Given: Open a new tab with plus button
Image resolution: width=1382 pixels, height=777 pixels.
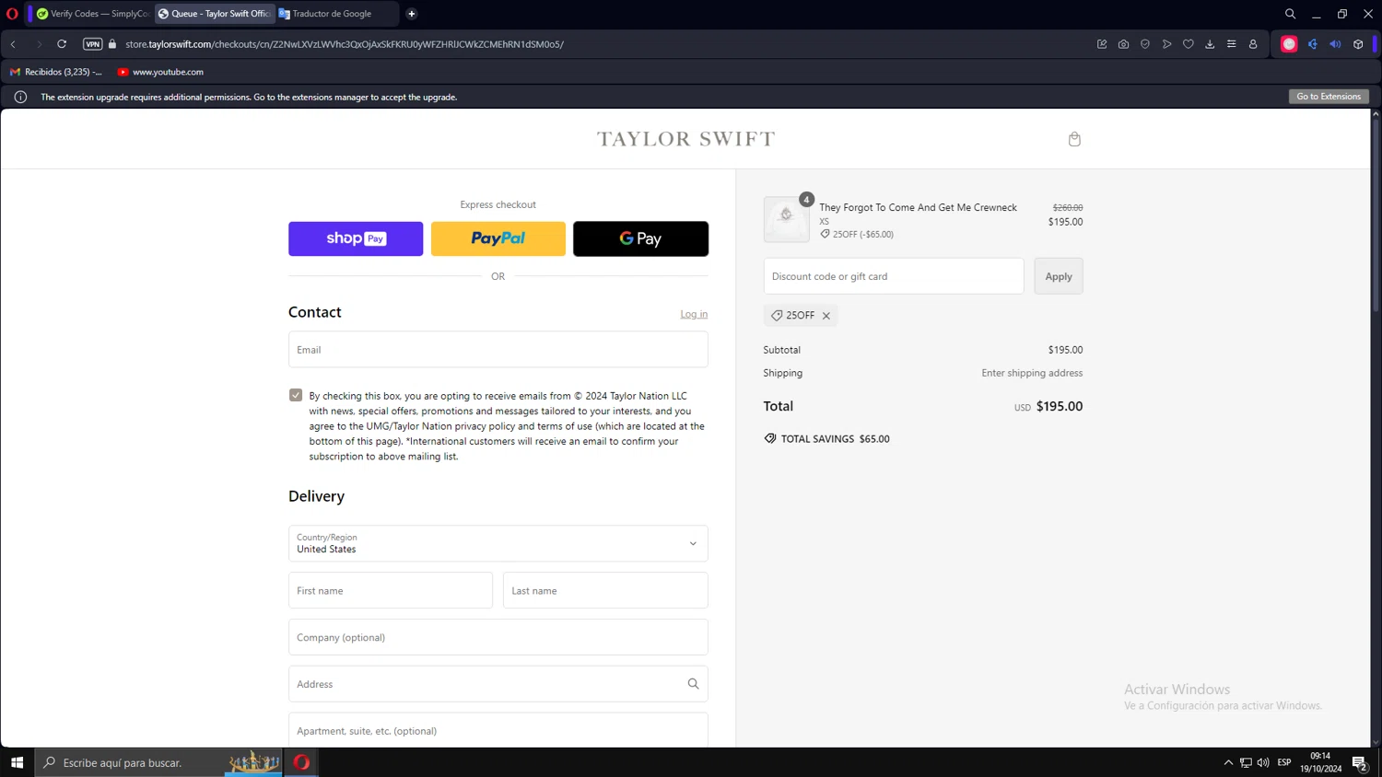Looking at the screenshot, I should click(x=412, y=14).
